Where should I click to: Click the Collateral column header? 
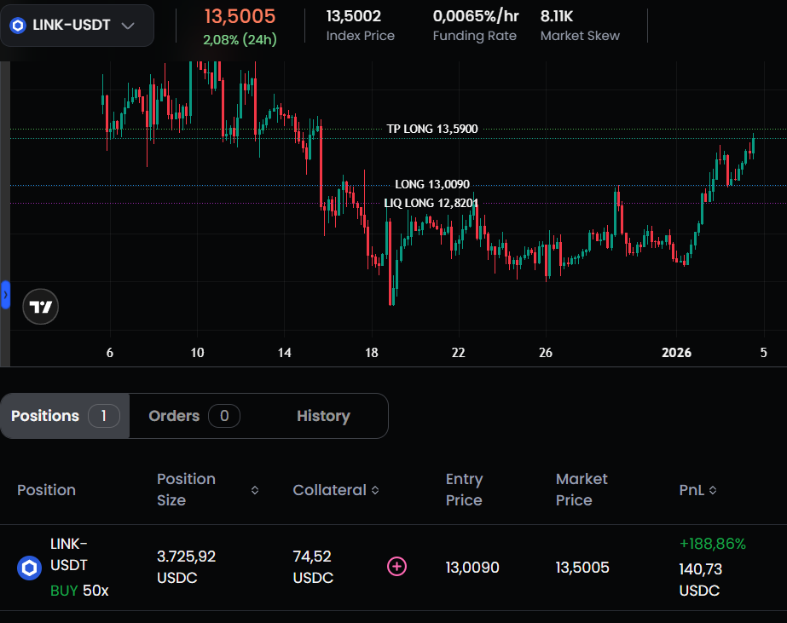(x=329, y=490)
